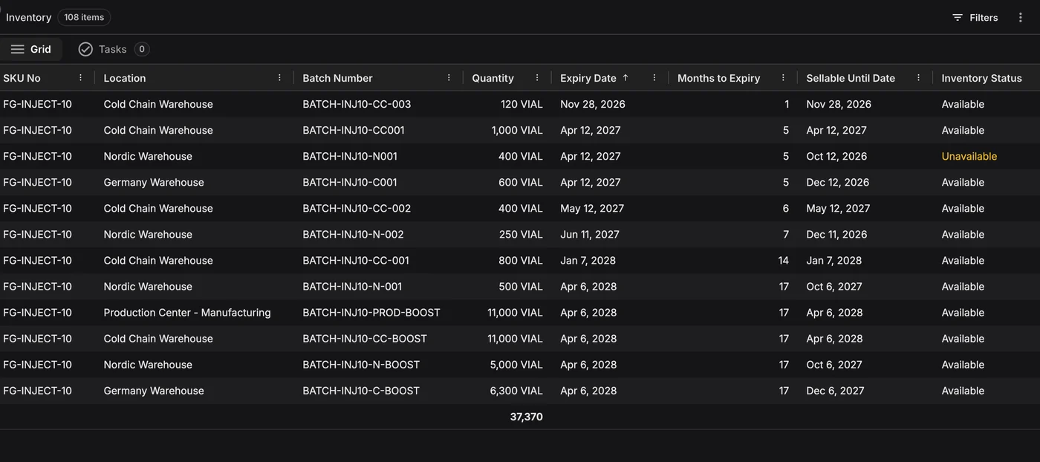Click the Tasks count badge 0
Viewport: 1040px width, 462px height.
click(x=142, y=49)
